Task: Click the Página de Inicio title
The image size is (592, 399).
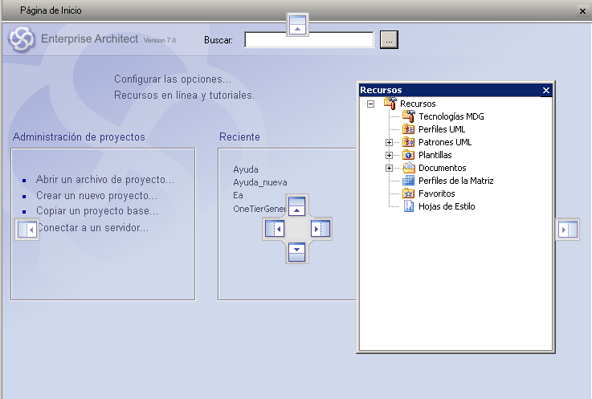Action: (x=51, y=10)
